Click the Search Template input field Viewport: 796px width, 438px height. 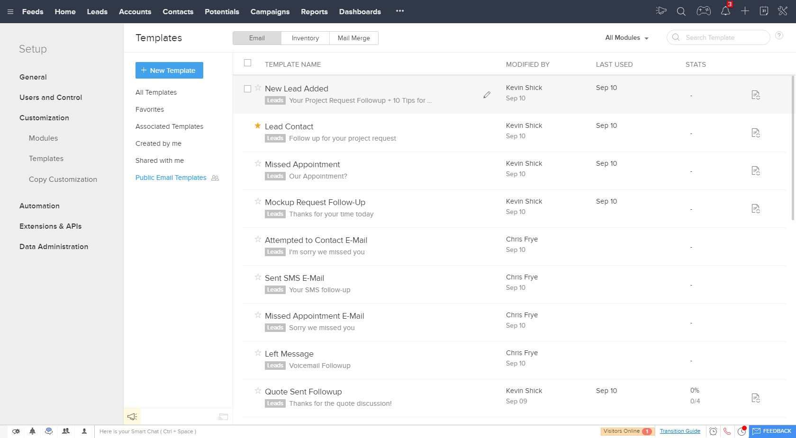[723, 38]
